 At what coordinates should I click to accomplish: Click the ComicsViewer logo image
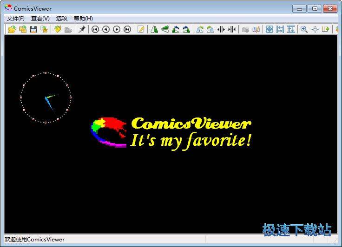(x=109, y=132)
